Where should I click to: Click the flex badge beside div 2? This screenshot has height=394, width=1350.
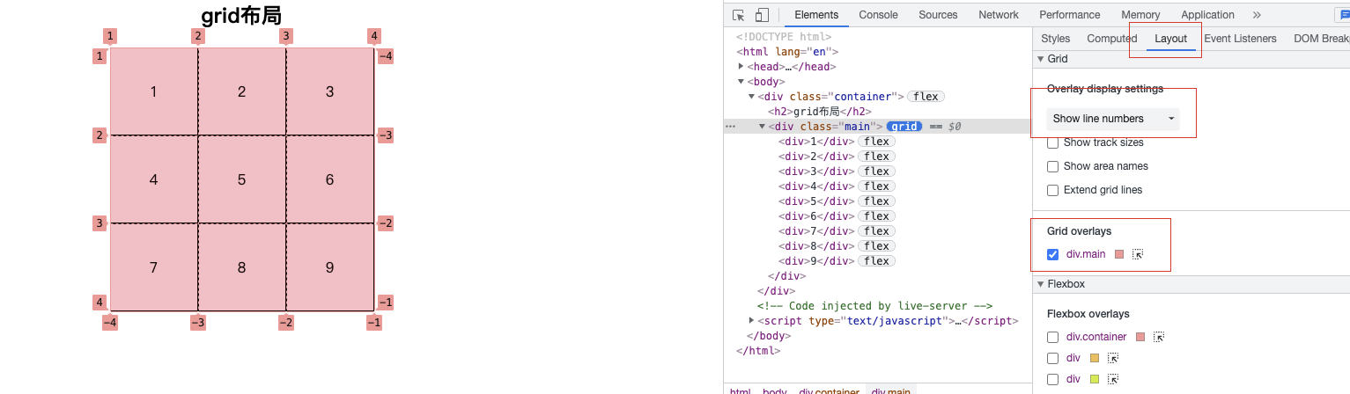[876, 157]
